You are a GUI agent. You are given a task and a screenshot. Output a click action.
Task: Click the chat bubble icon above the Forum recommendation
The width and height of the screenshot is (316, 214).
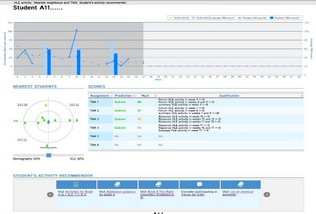[x=199, y=185]
